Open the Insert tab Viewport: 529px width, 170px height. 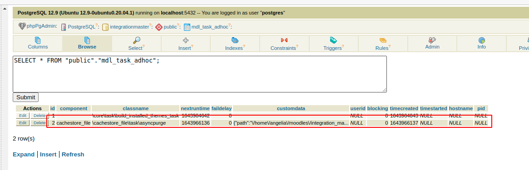coord(186,44)
